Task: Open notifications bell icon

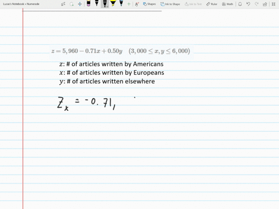Action: coord(240,4)
